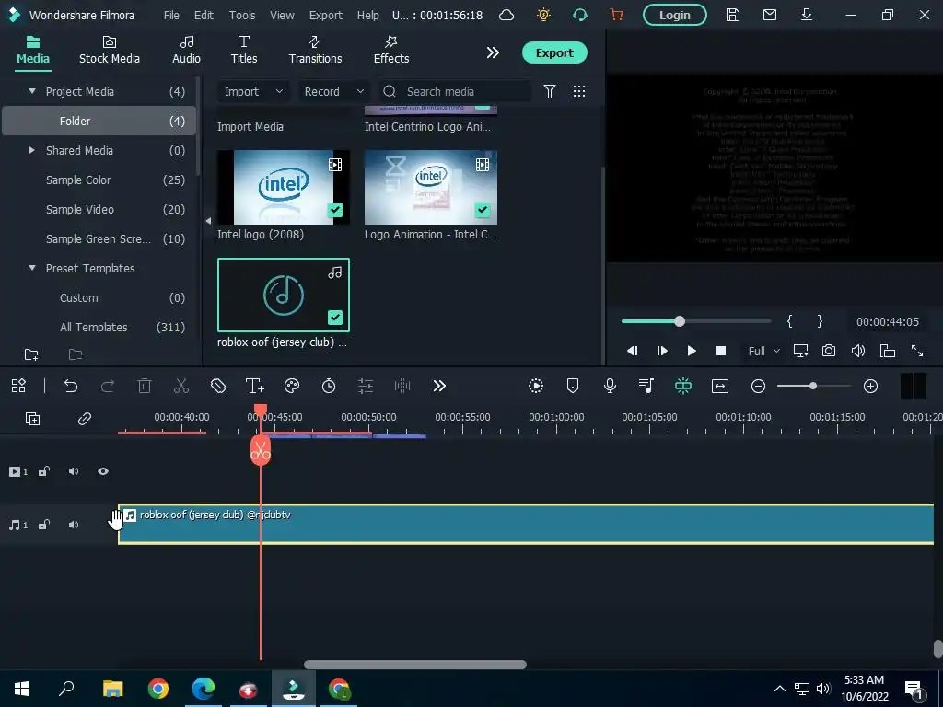The image size is (943, 707).
Task: Stop the preview playback
Action: 720,351
